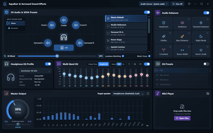
Task: Click the Master Output volume knob
Action: pyautogui.click(x=18, y=110)
